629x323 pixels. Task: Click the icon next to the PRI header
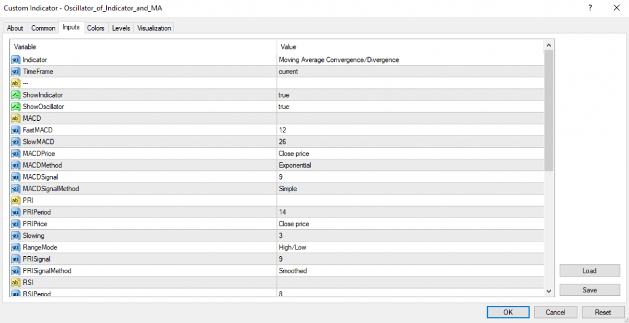15,200
